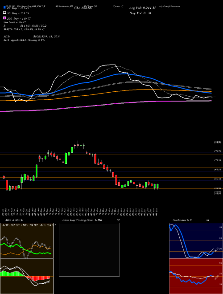The image size is (223, 294).
Task: Click the ADX indicator chart panel
Action: (27, 241)
